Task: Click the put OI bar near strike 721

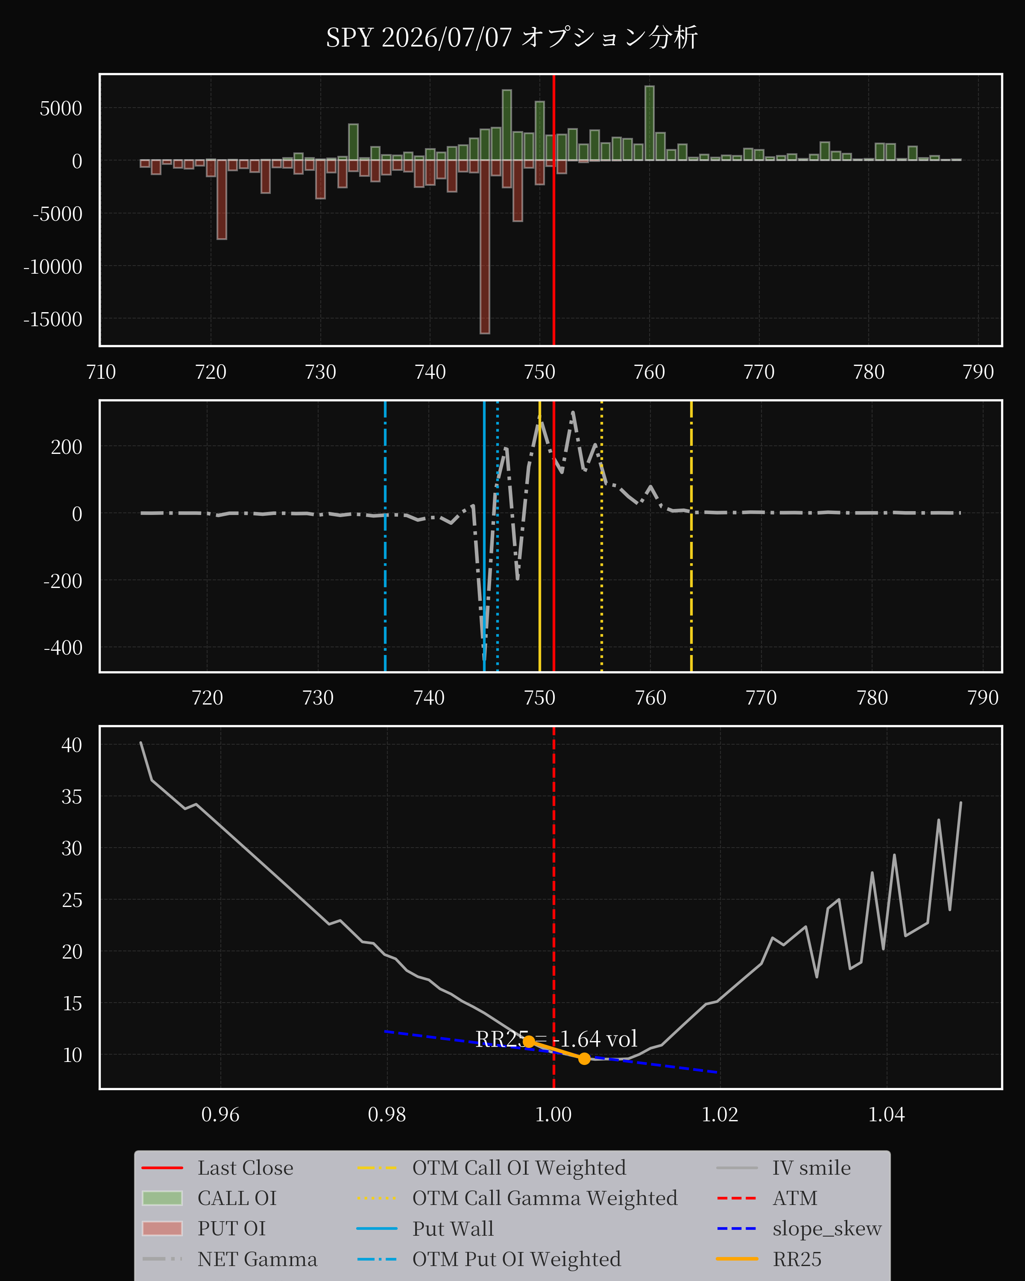Action: point(222,200)
